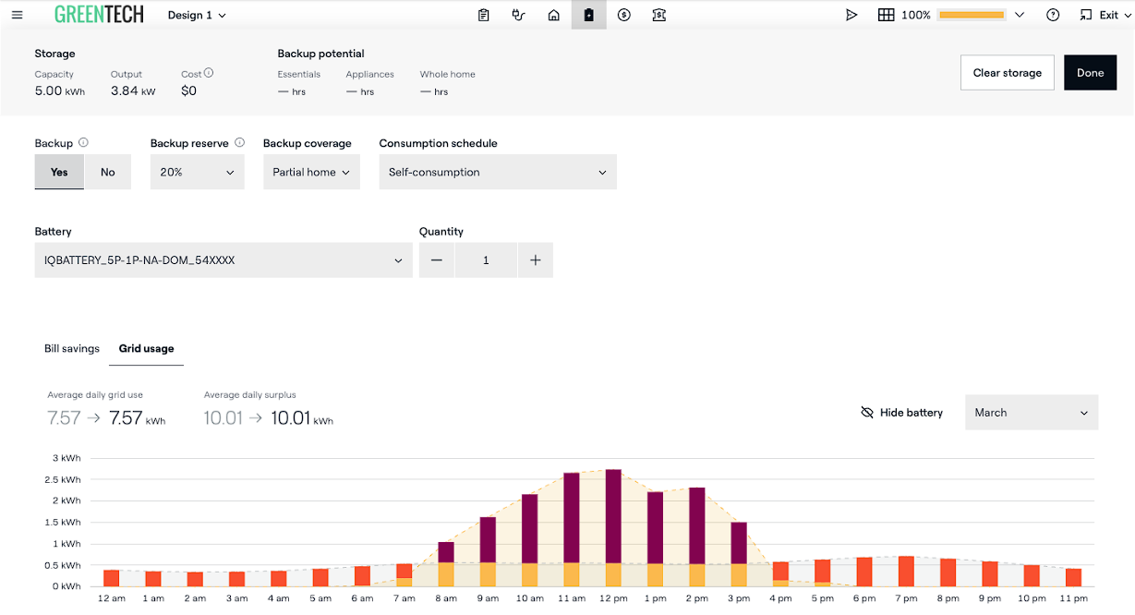Select the plug consumption icon
The width and height of the screenshot is (1135, 615).
tap(518, 15)
